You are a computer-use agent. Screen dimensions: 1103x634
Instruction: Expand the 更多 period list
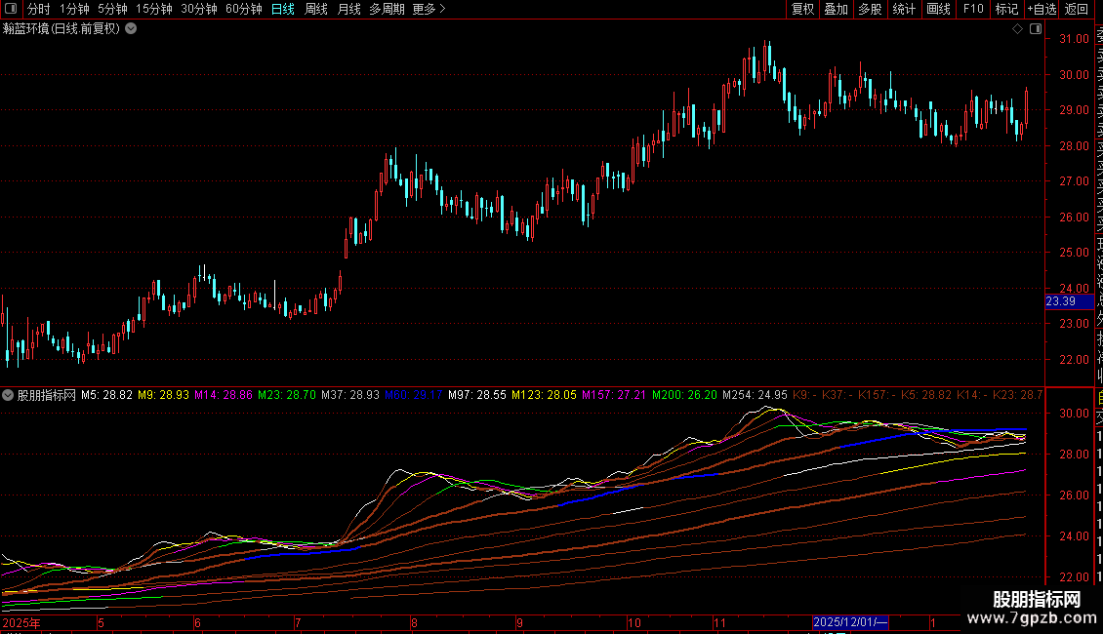pos(429,9)
